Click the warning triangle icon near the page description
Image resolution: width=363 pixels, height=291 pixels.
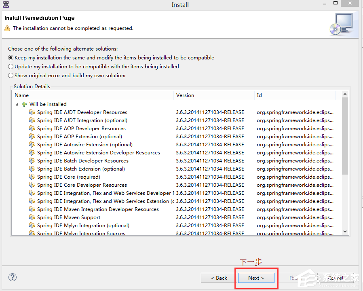pyautogui.click(x=7, y=28)
